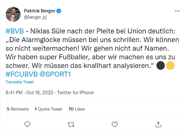The width and height of the screenshot is (185, 132).
Task: Open the Patrick Berger display name
Action: click(x=40, y=11)
